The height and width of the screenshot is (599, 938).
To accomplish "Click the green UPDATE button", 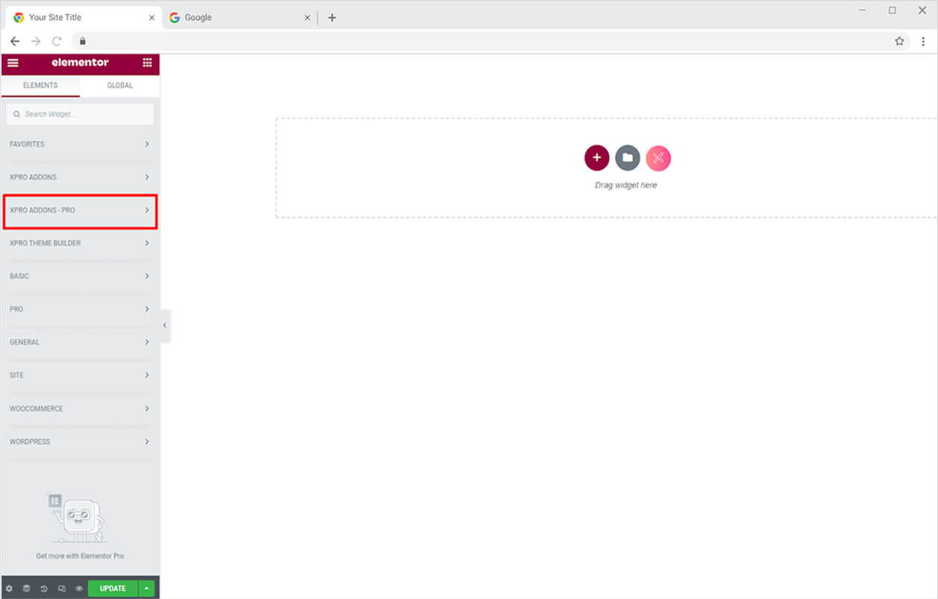I will (x=112, y=588).
